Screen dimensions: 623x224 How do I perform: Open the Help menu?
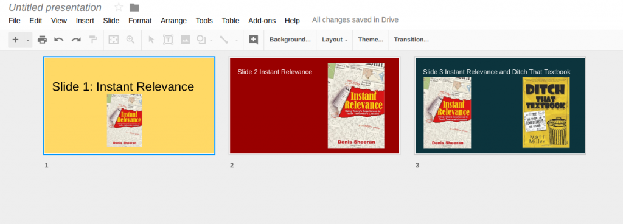click(x=292, y=21)
